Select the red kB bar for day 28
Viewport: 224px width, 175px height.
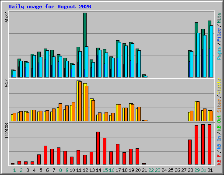click(x=190, y=152)
